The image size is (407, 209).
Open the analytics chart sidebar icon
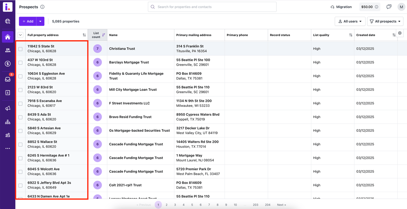(x=7, y=135)
